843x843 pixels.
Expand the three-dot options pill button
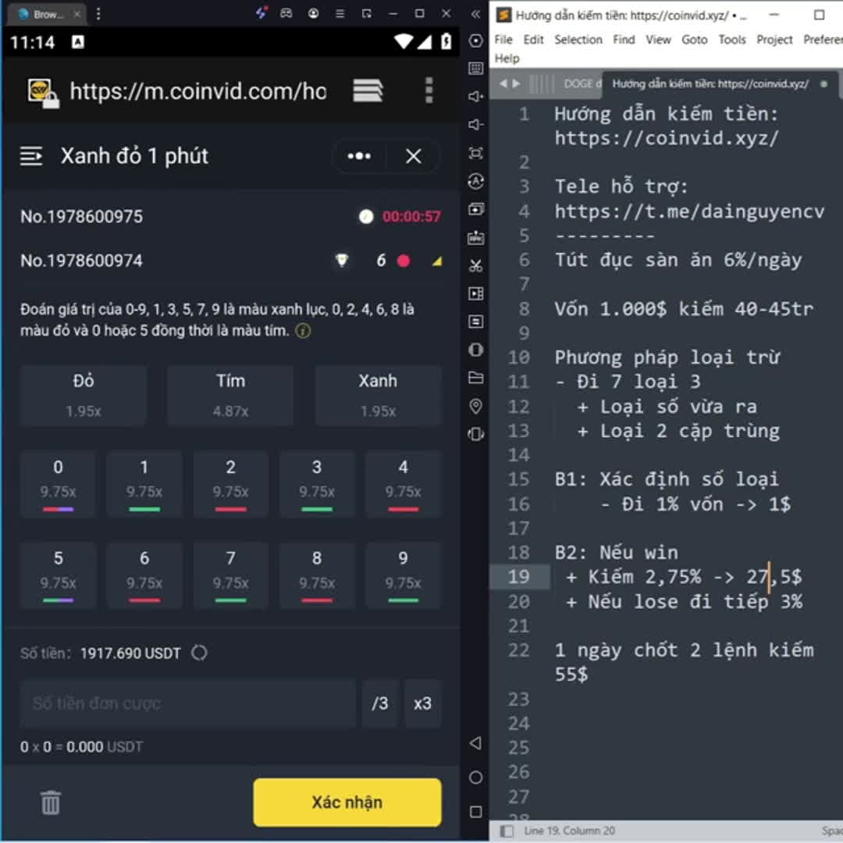click(x=359, y=156)
